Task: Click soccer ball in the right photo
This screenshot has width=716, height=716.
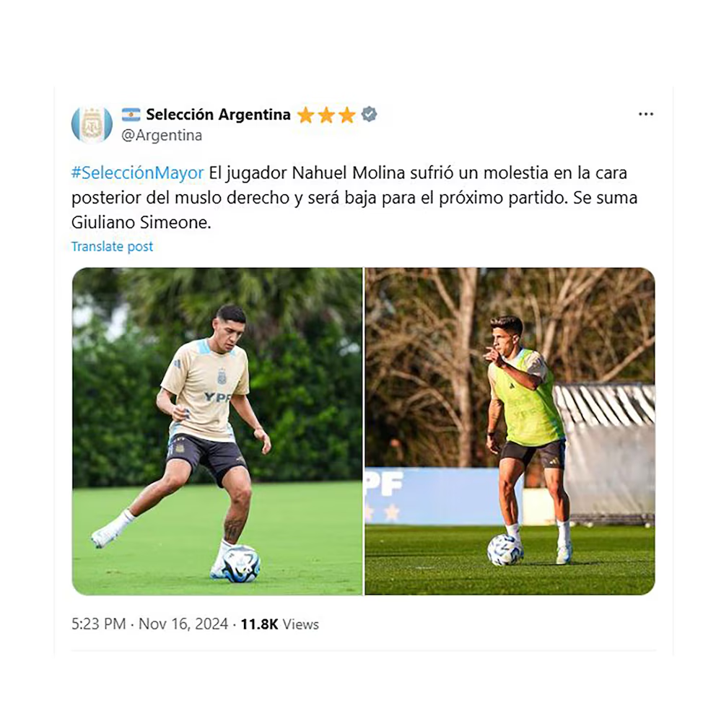Action: (x=505, y=550)
